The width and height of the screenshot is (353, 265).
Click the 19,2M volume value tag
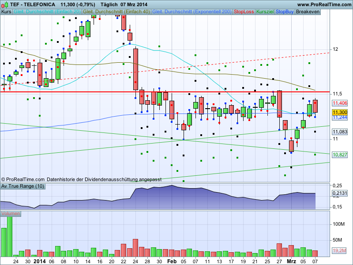[x=339, y=250]
